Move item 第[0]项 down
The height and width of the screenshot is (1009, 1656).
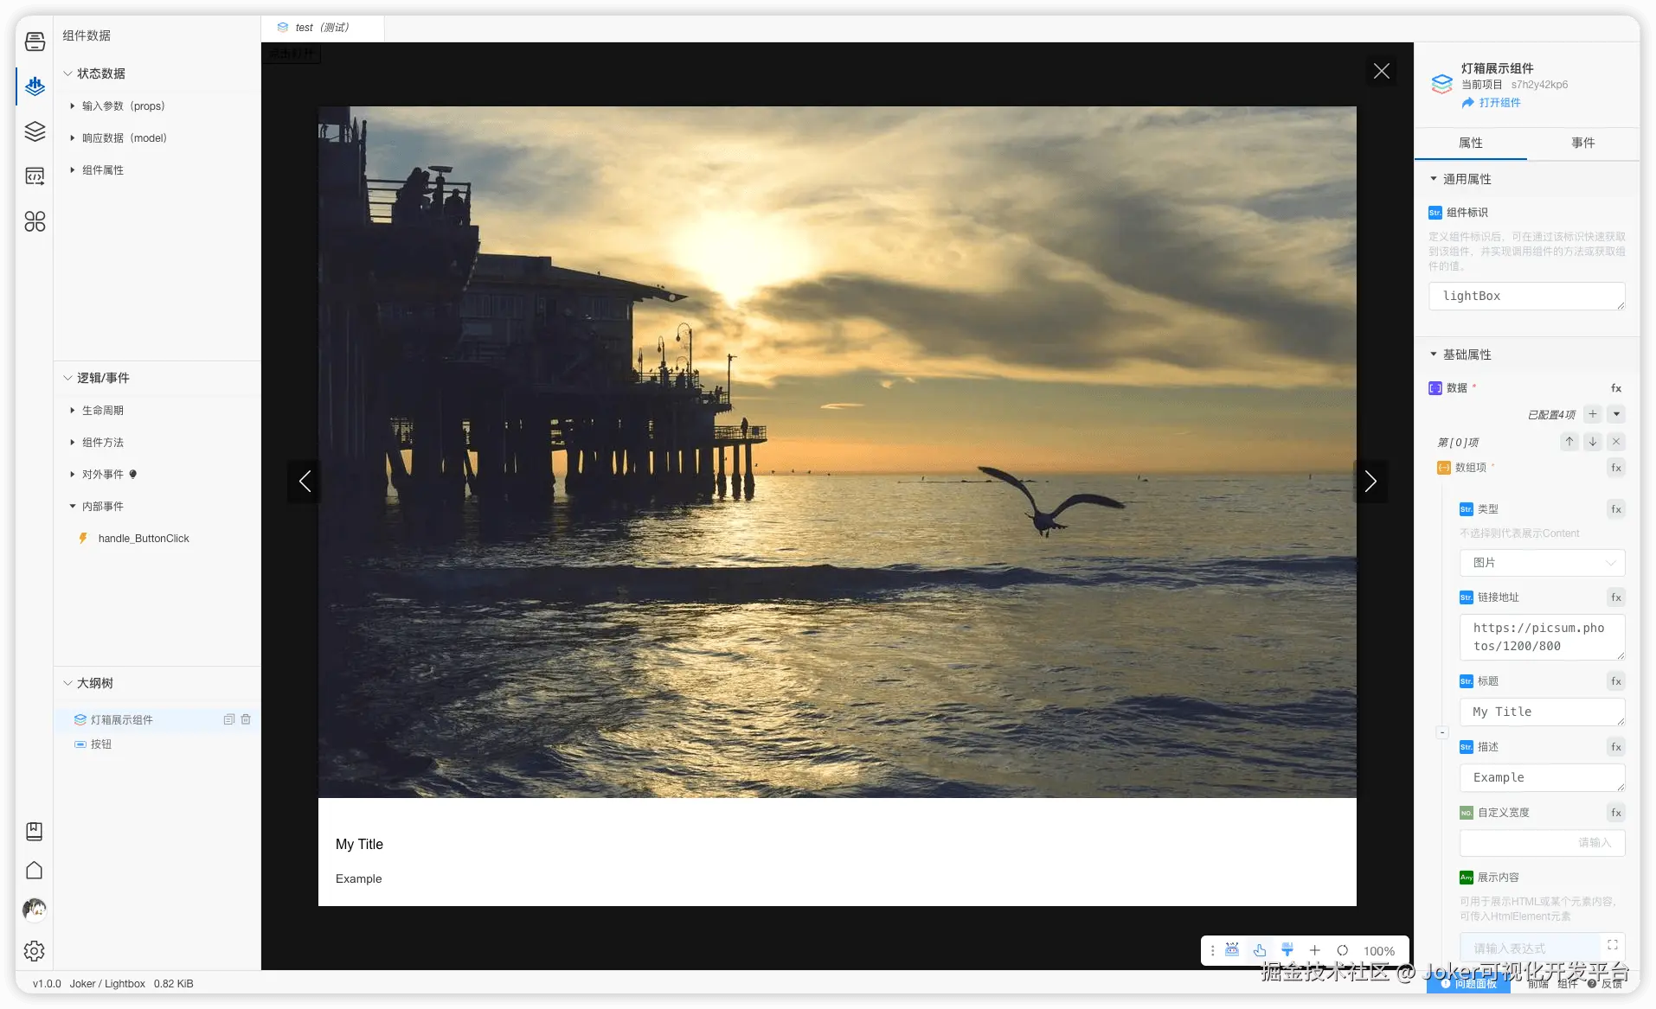pos(1593,442)
